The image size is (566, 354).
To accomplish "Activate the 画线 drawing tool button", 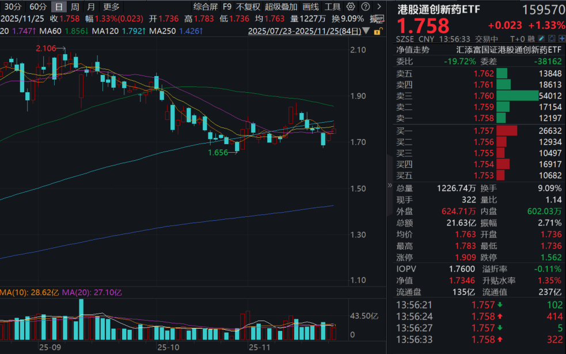I will [x=310, y=7].
